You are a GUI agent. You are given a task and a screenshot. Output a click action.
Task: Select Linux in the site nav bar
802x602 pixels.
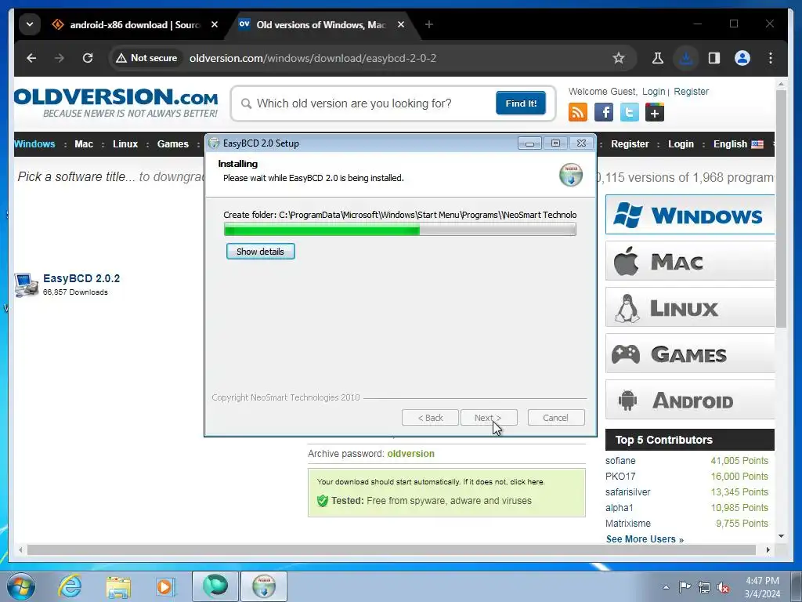click(x=125, y=144)
